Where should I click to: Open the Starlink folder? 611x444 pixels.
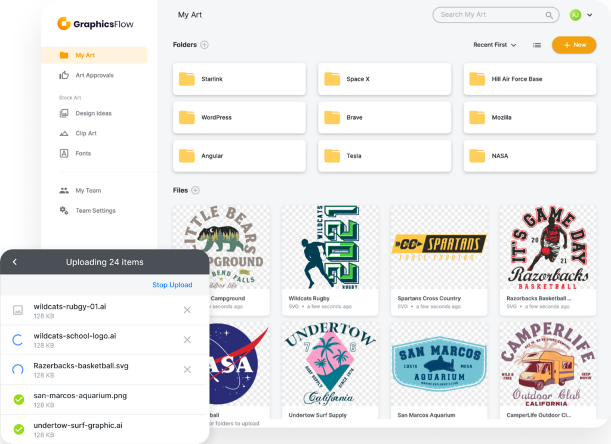[x=239, y=79]
